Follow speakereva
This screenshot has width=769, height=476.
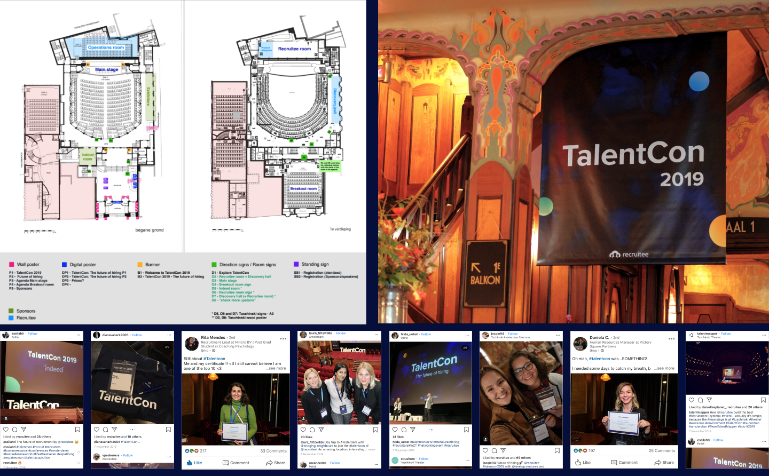128,455
